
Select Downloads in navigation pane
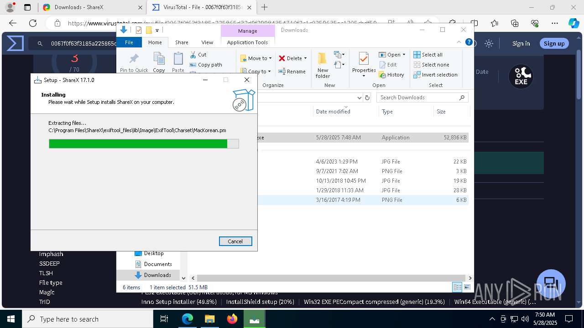(157, 275)
